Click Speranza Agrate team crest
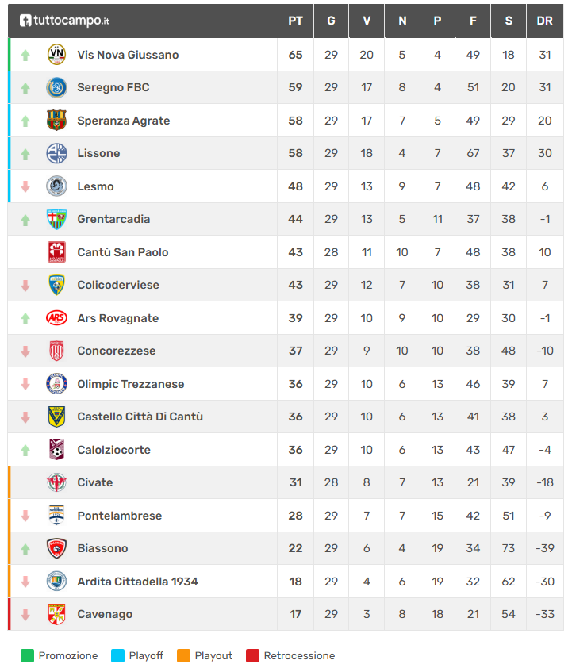 (56, 121)
